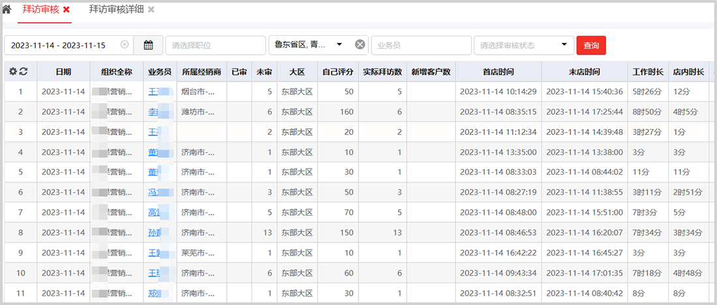Click the 工作时长 column header
The width and height of the screenshot is (717, 305).
(x=648, y=72)
